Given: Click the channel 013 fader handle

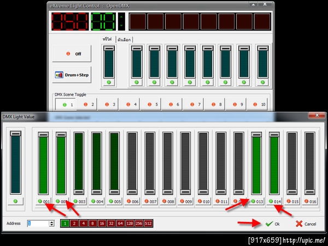Looking at the screenshot, I should point(256,134).
